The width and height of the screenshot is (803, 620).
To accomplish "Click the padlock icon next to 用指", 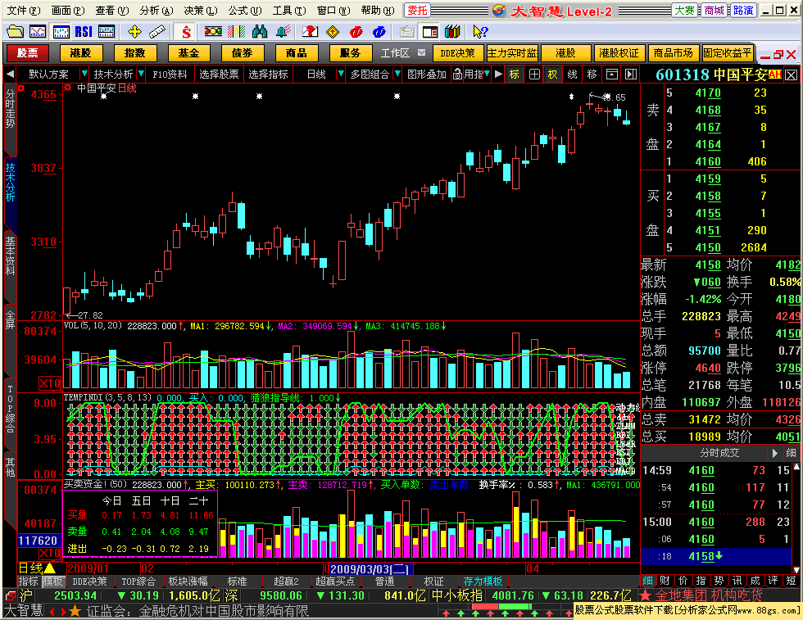I will coord(457,75).
